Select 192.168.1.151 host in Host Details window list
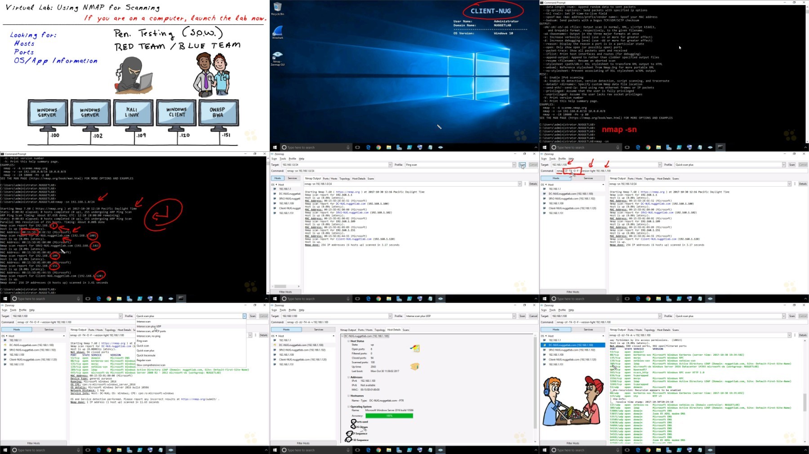Viewport: 809px width, 454px height. 286,364
